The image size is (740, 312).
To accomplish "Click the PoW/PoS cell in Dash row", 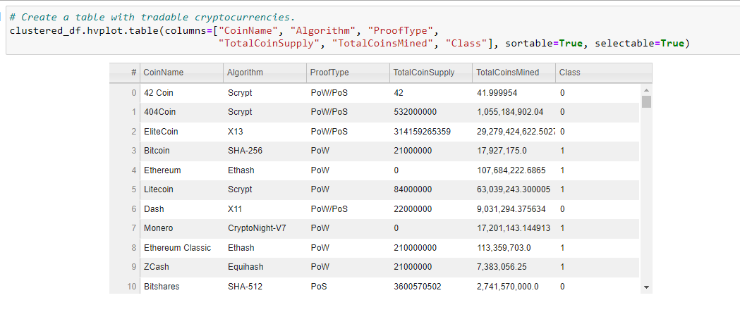I will [x=348, y=208].
